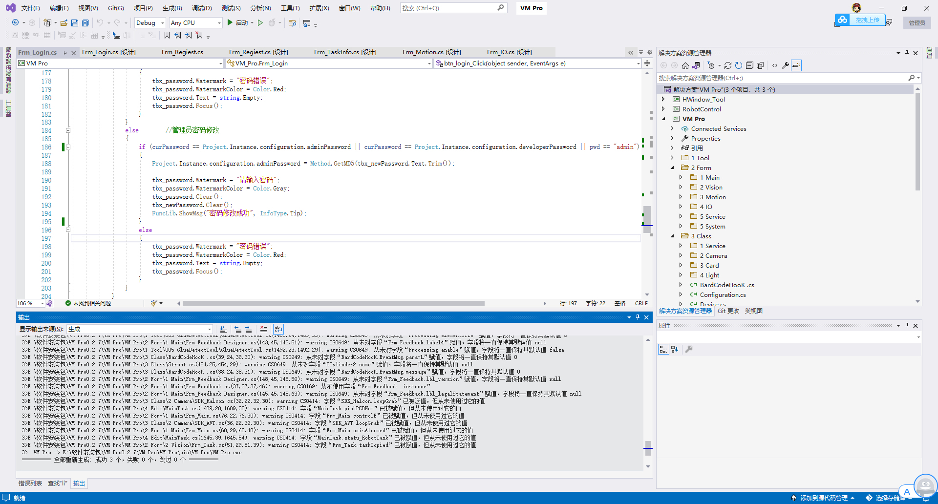Click the code editor horizontal scrollbar thumb
938x504 pixels.
pos(334,303)
